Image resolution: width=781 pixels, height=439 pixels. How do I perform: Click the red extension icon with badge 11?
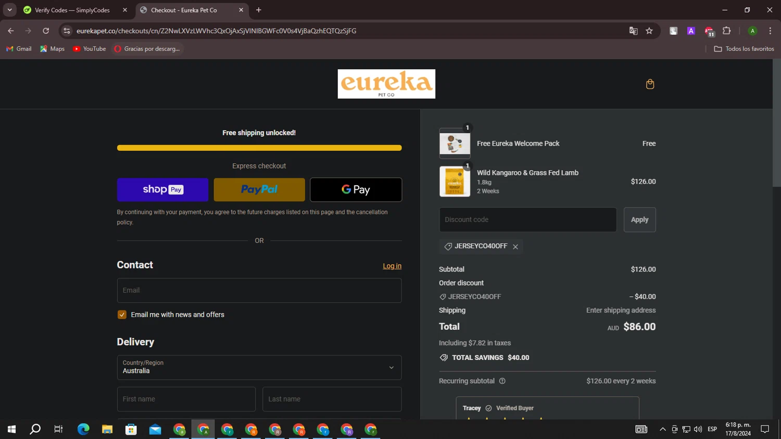(x=709, y=31)
